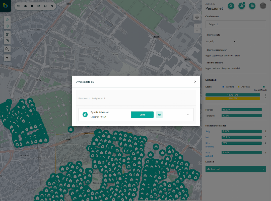Image resolution: width=271 pixels, height=201 pixels.
Task: Click the book icon next to Lead
Action: pos(159,115)
